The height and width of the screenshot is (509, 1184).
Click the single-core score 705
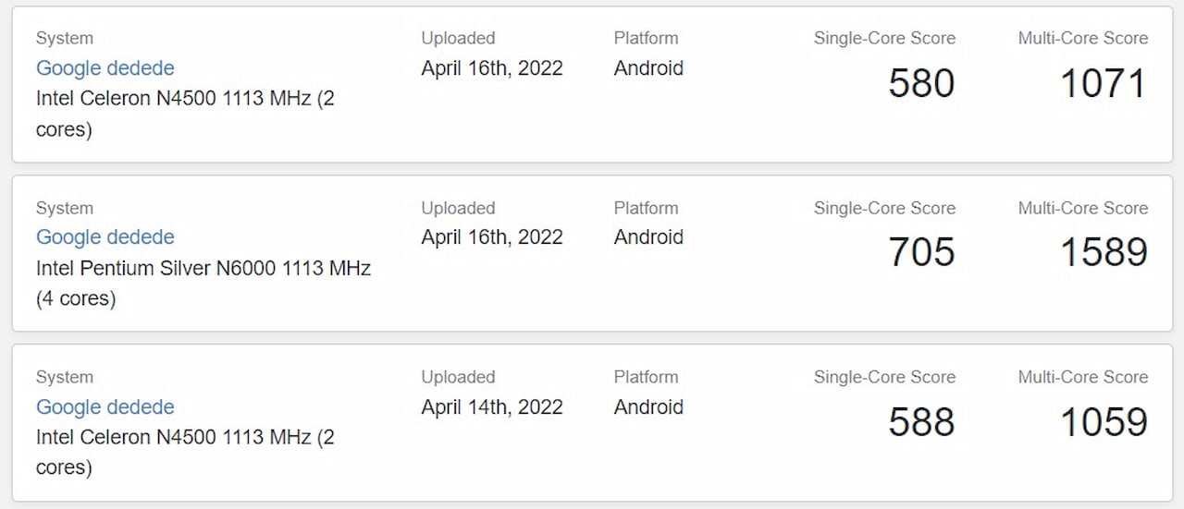921,252
